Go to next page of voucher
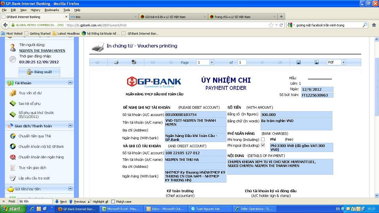Screen dimensions: 379x213 pos(262,63)
